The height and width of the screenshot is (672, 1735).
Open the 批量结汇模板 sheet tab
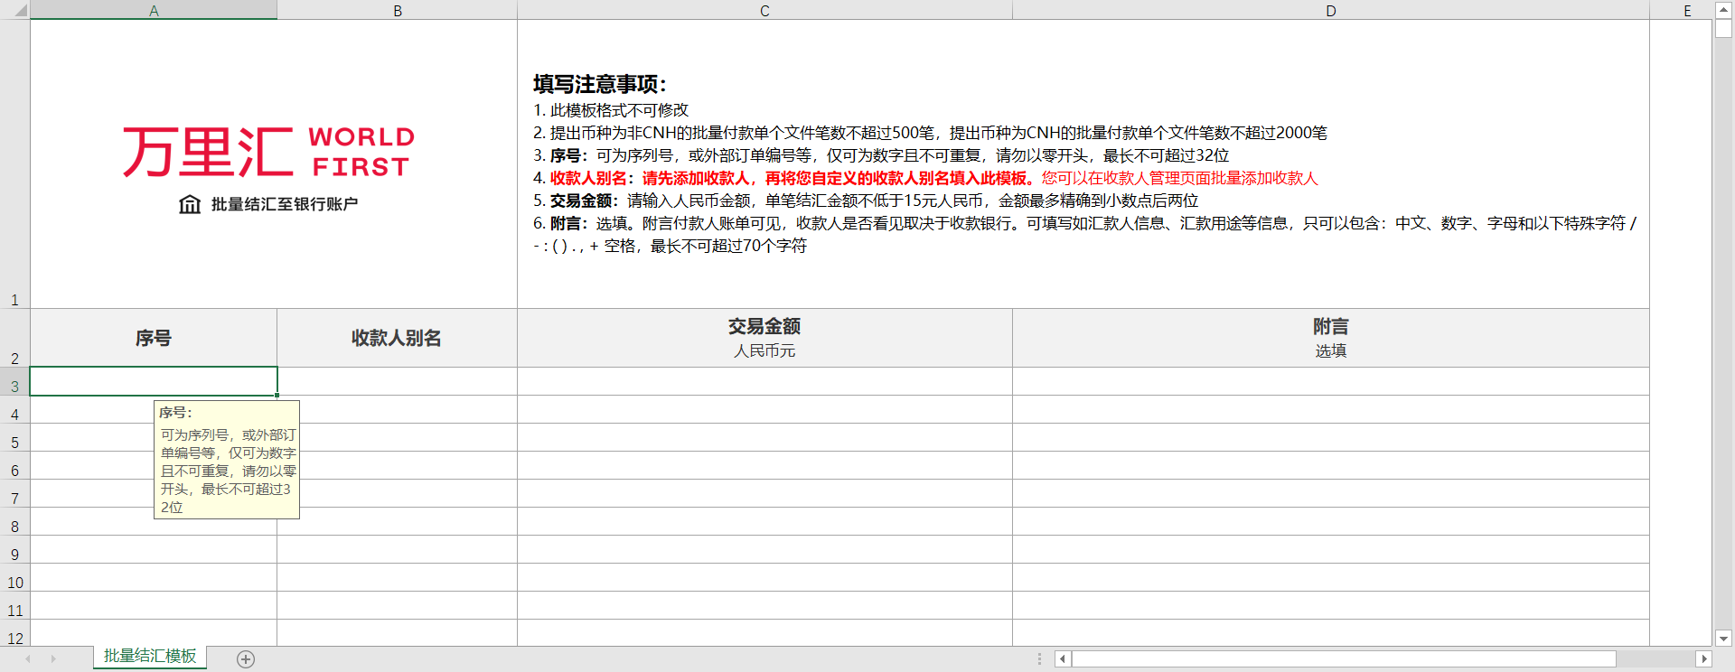click(150, 657)
